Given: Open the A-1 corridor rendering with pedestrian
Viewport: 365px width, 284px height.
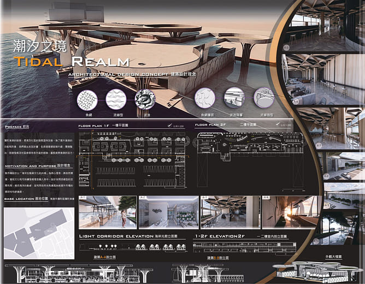Looking at the screenshot, I should point(107,212).
